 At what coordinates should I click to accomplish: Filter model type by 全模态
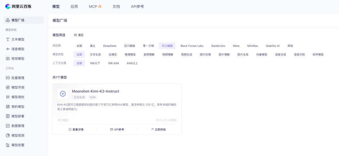(x=113, y=55)
